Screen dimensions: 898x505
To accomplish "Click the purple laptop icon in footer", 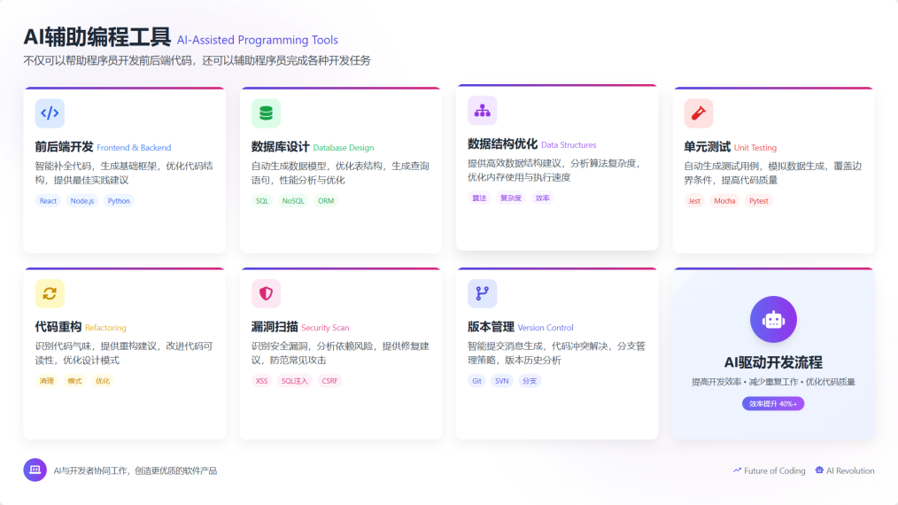I will [35, 470].
